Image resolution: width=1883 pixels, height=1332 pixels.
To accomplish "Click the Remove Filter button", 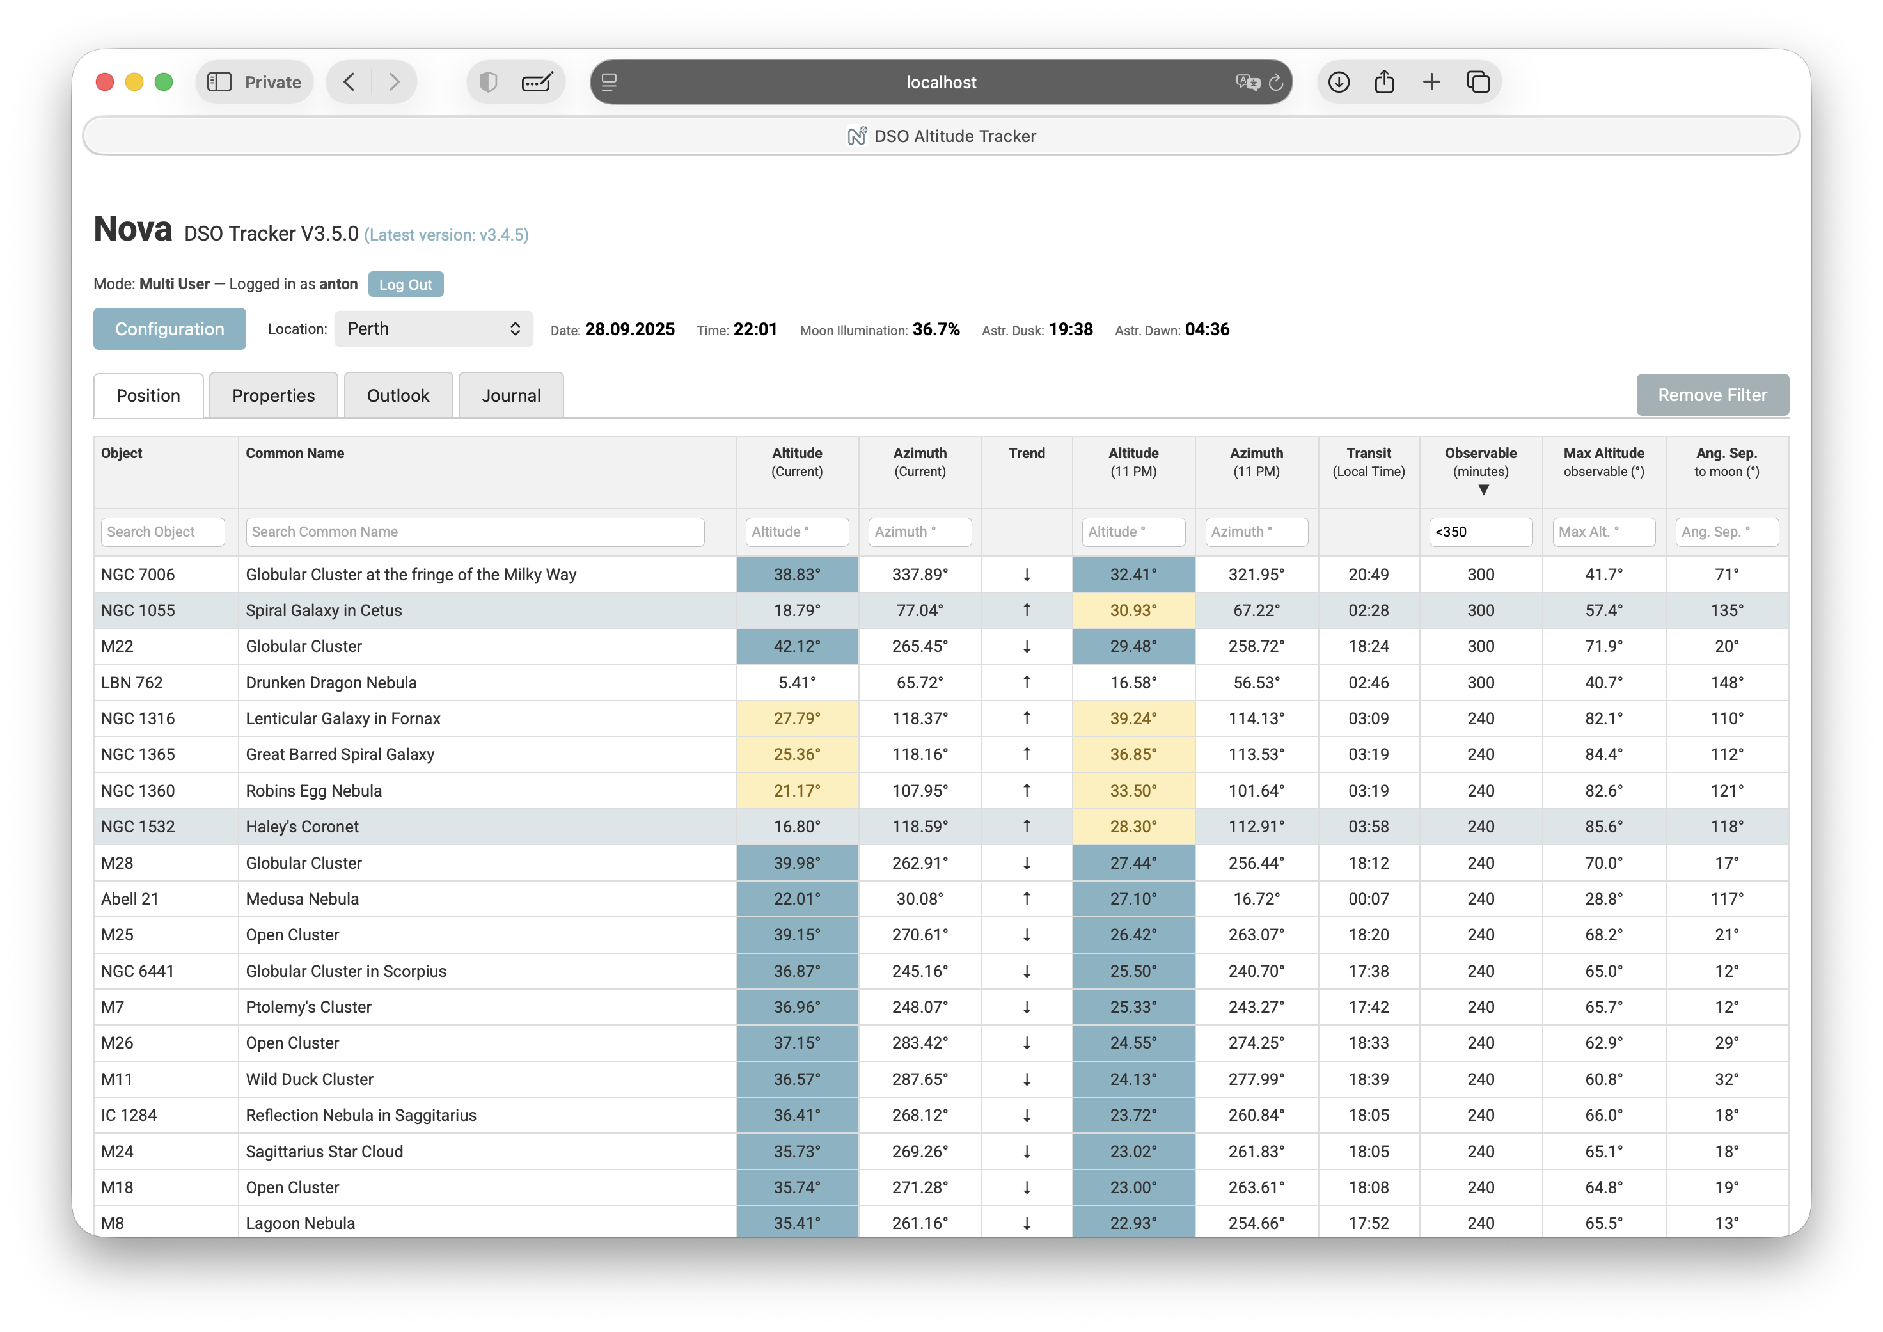I will (1712, 395).
